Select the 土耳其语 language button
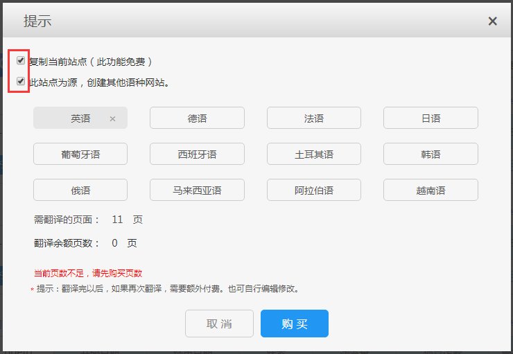Image resolution: width=513 pixels, height=354 pixels. click(x=314, y=154)
